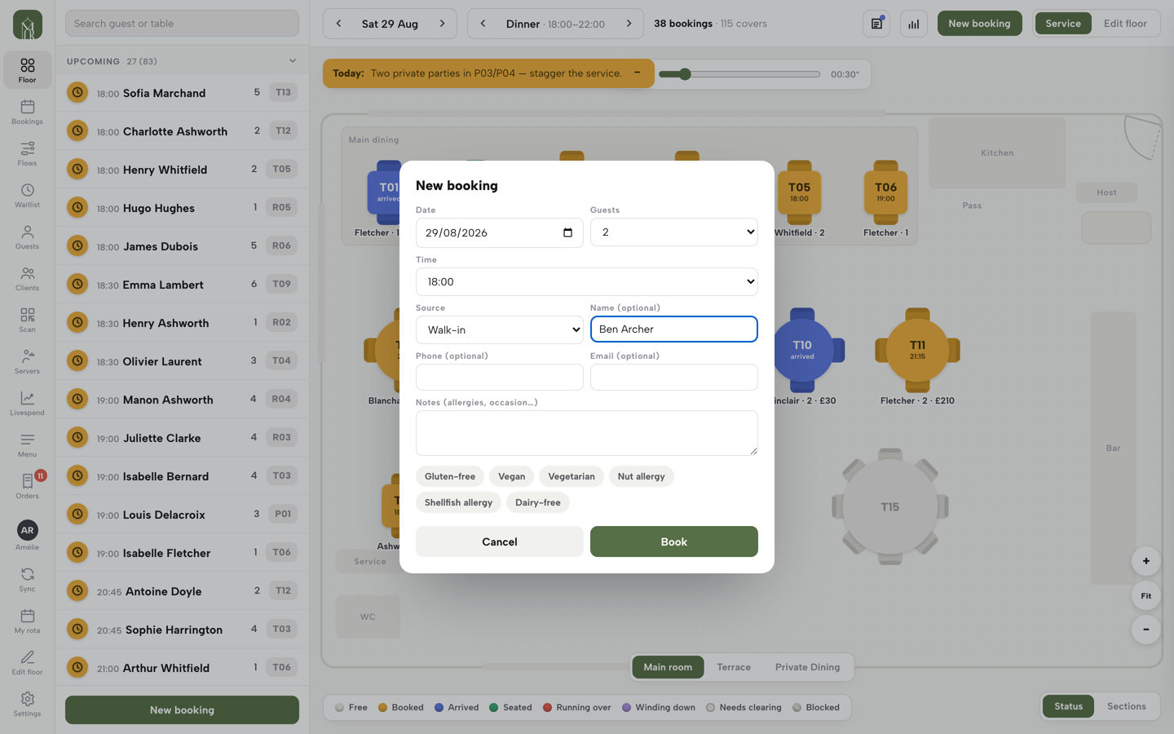Open the Source dropdown set to Walk-in
The image size is (1174, 734).
pos(500,330)
